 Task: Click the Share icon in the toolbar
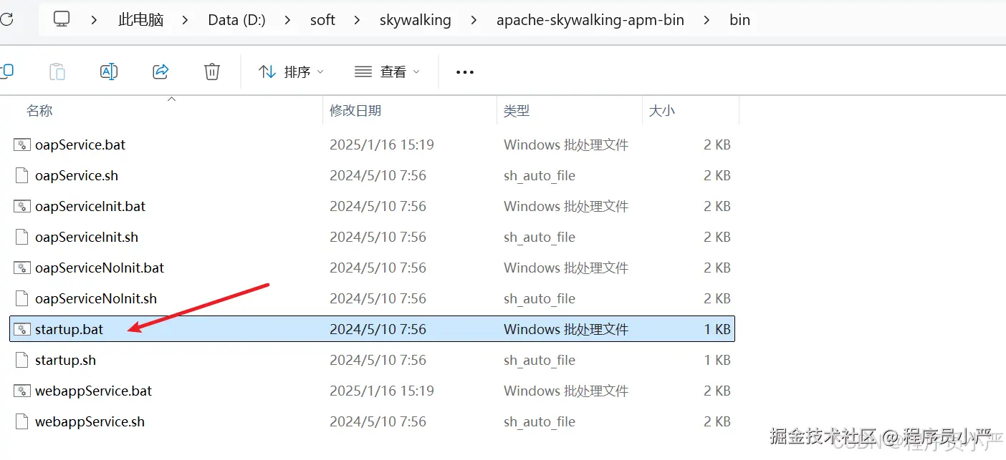(161, 71)
